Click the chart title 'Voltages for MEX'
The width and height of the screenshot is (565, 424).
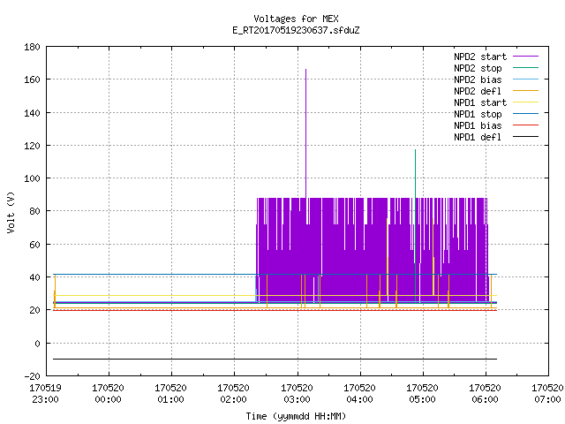[296, 19]
